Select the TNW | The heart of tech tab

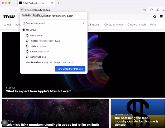click(36, 3)
